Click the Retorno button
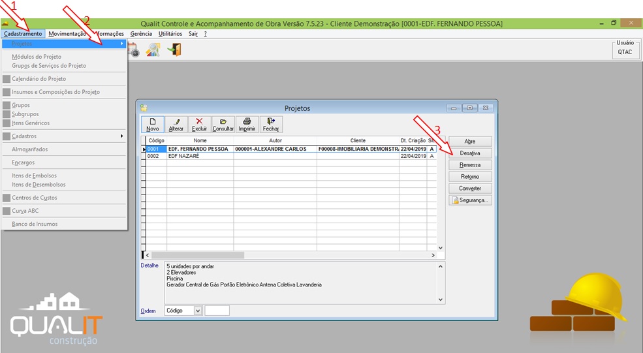 pyautogui.click(x=470, y=177)
